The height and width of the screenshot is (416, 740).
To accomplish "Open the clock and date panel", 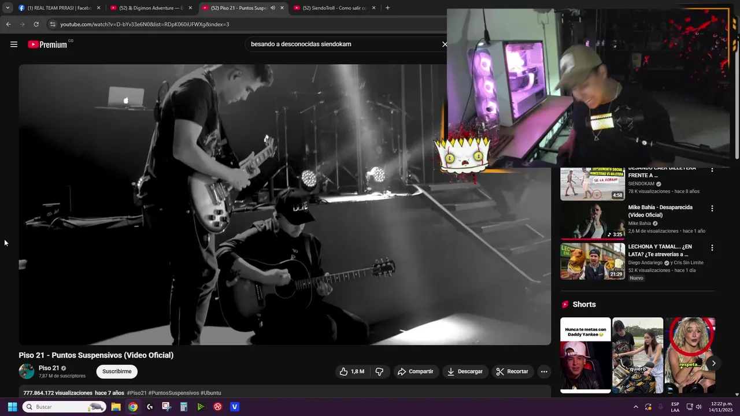I will 721,407.
